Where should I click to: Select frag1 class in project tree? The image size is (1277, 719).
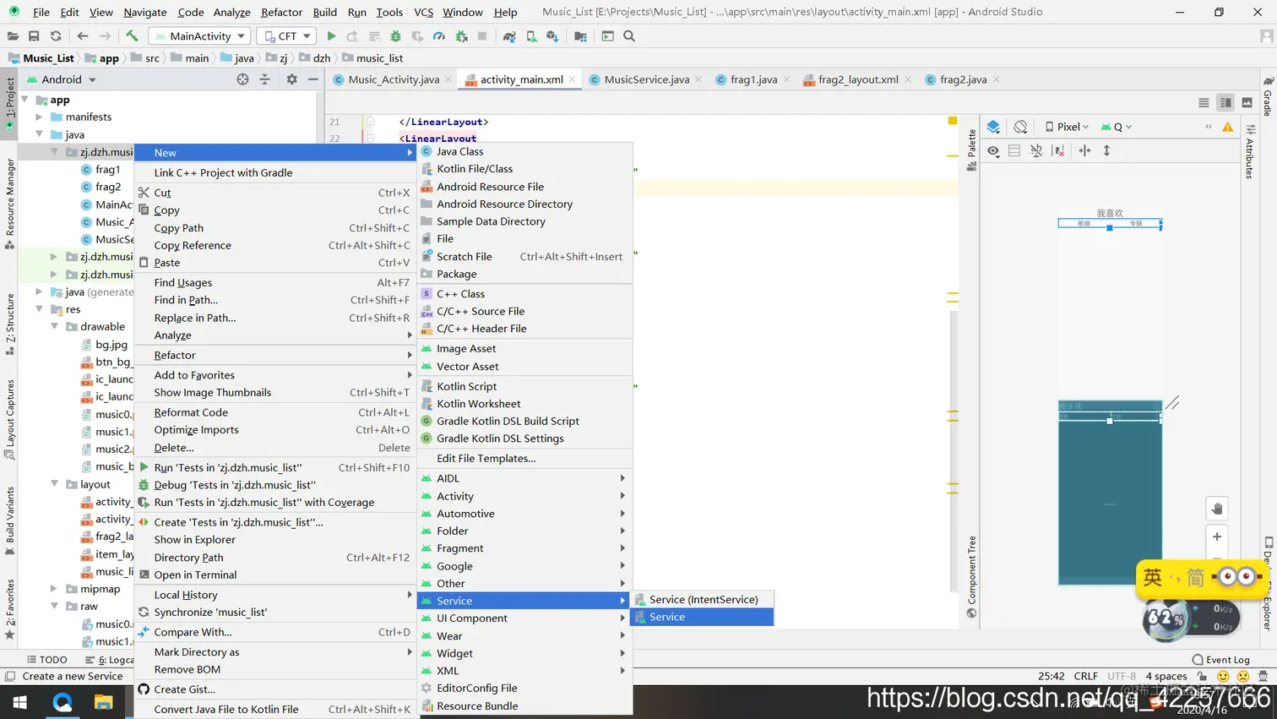click(x=101, y=170)
